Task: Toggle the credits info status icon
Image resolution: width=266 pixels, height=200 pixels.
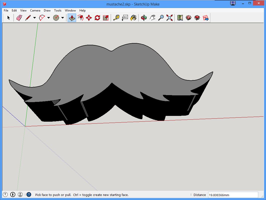Action: coord(13,194)
